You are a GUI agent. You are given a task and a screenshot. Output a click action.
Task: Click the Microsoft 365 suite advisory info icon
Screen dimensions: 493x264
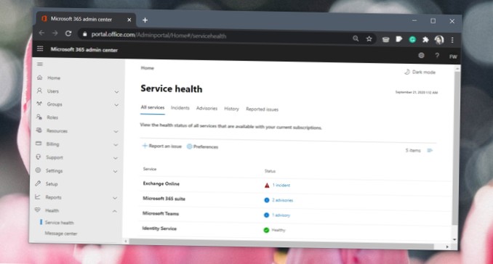click(267, 200)
